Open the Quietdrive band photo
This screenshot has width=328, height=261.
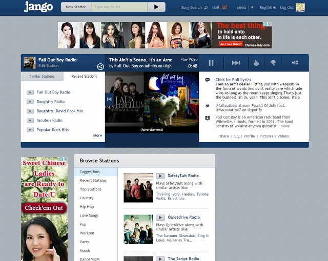coord(138,229)
